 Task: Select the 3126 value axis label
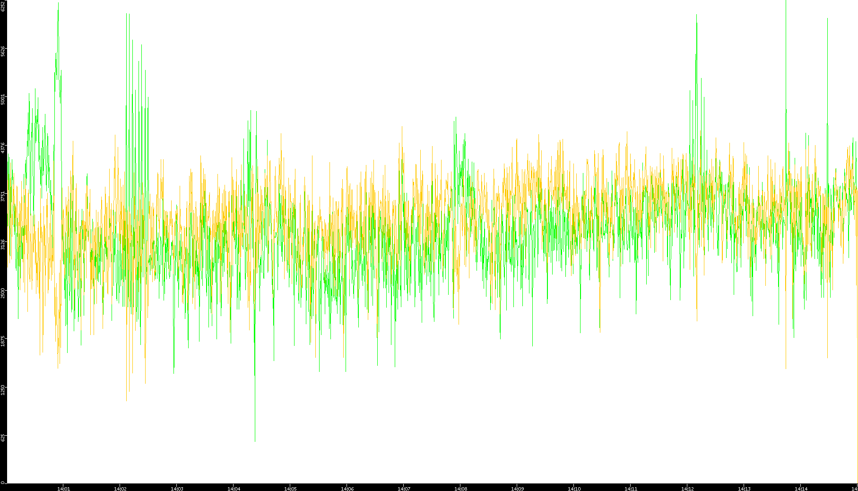coord(3,244)
